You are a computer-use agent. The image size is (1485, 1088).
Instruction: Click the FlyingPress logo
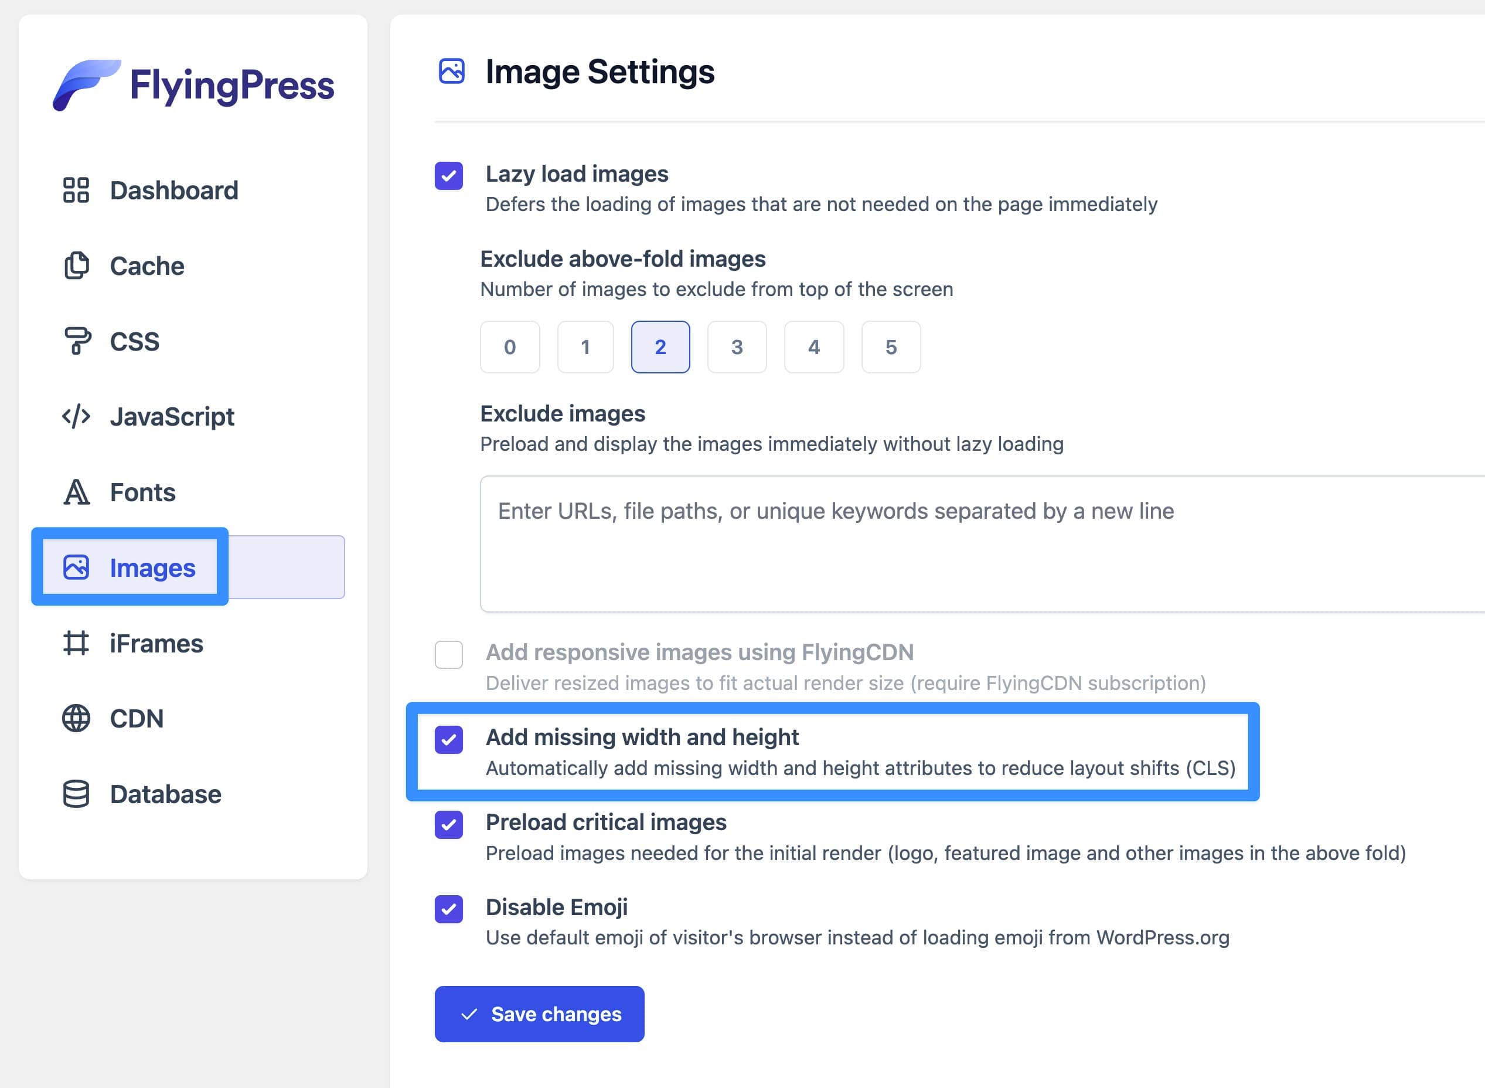(x=193, y=84)
